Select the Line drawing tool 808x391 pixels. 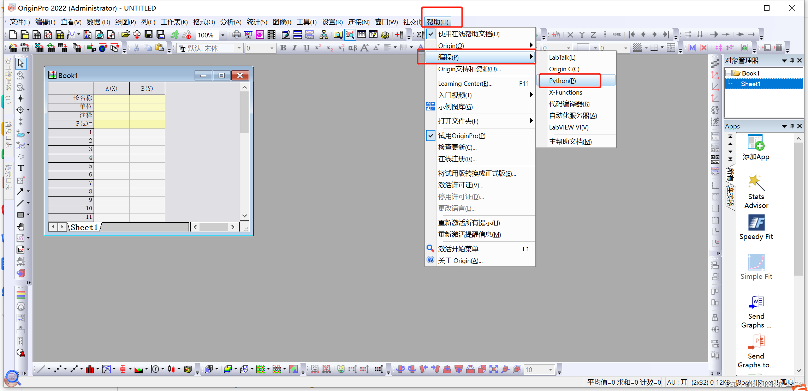[20, 203]
